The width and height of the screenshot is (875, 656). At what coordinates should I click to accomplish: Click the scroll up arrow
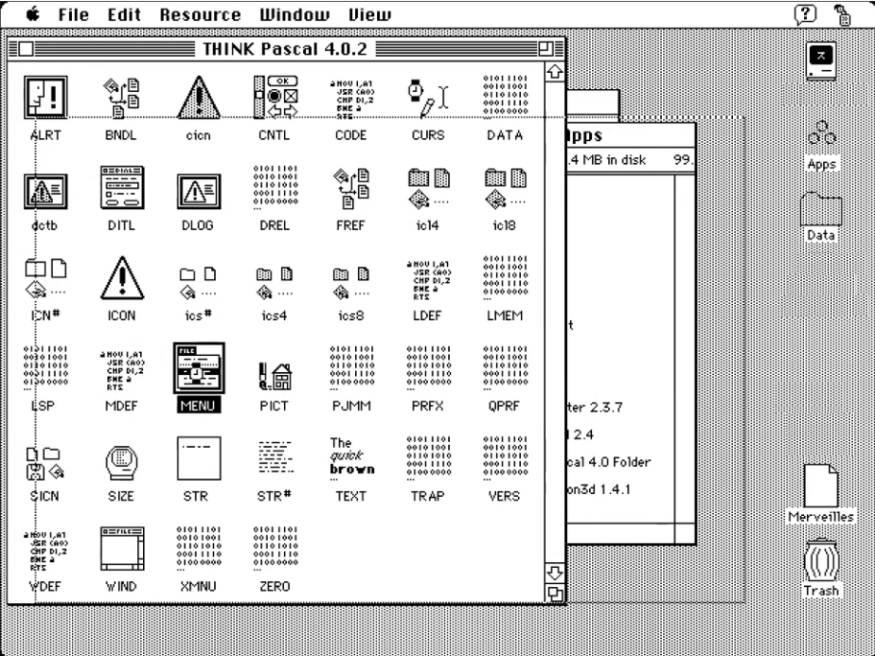[554, 71]
